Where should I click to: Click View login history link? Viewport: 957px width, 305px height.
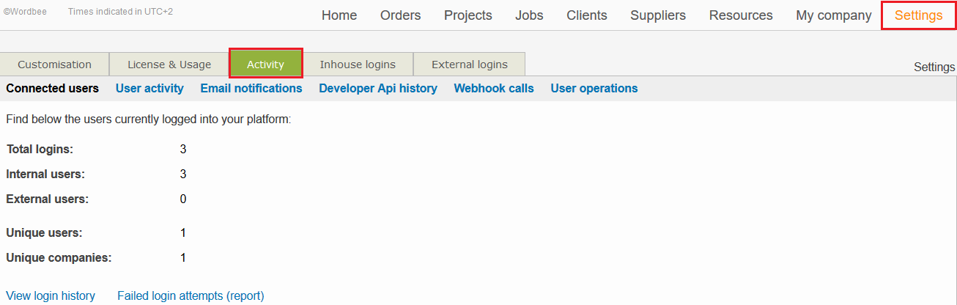51,295
